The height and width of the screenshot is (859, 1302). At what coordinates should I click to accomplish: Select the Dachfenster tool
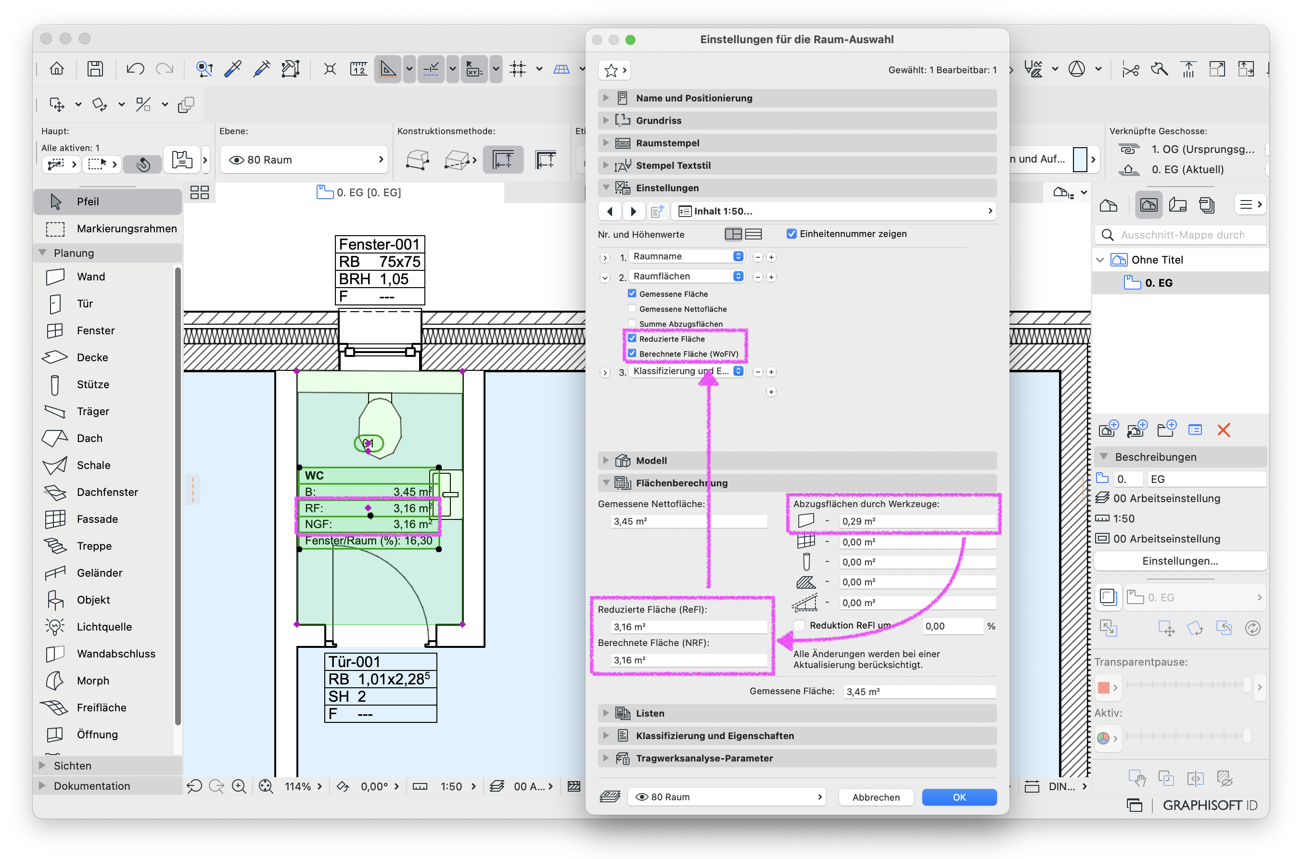(107, 492)
